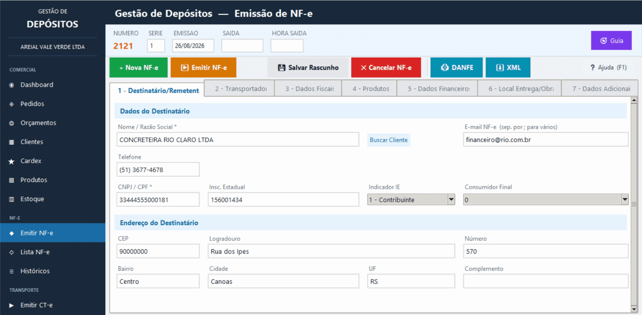Click the Buscar Cliente button
The width and height of the screenshot is (642, 315).
coord(389,140)
